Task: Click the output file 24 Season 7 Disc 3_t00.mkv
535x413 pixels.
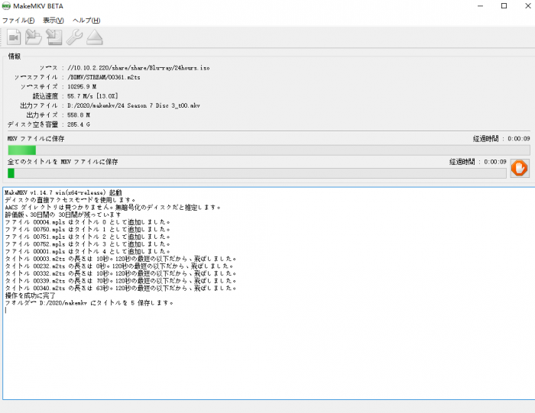Action: (x=134, y=105)
